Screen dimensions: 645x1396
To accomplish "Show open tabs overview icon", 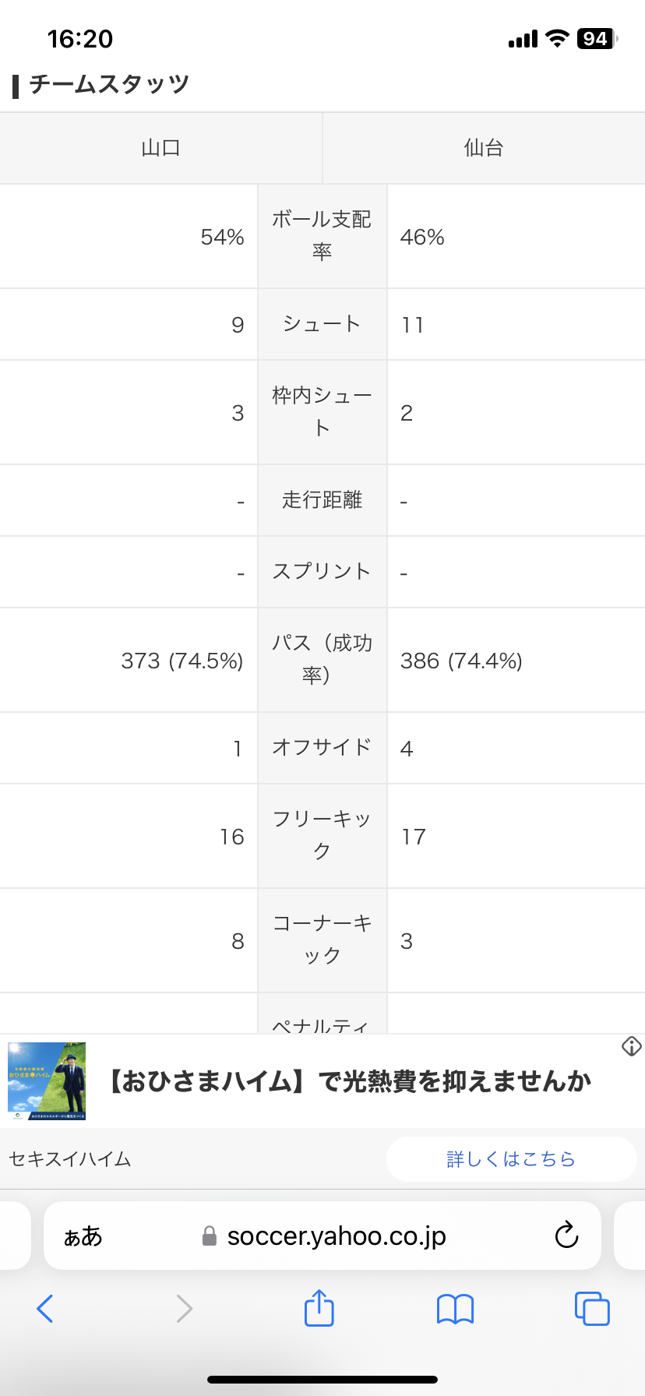I will click(x=592, y=1309).
